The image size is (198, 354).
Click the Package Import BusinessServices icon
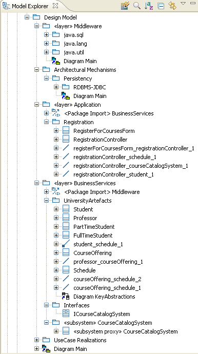(x=56, y=113)
